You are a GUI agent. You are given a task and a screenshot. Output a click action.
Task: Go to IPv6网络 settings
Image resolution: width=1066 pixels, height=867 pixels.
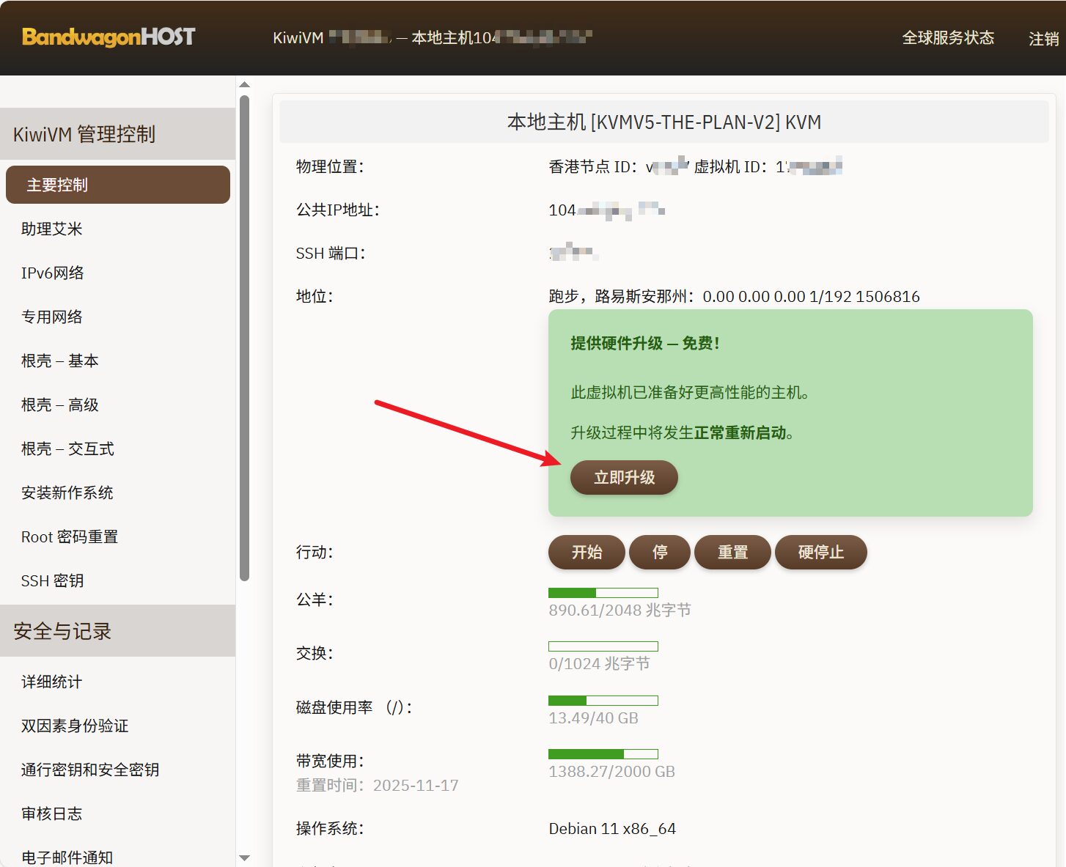click(x=53, y=273)
